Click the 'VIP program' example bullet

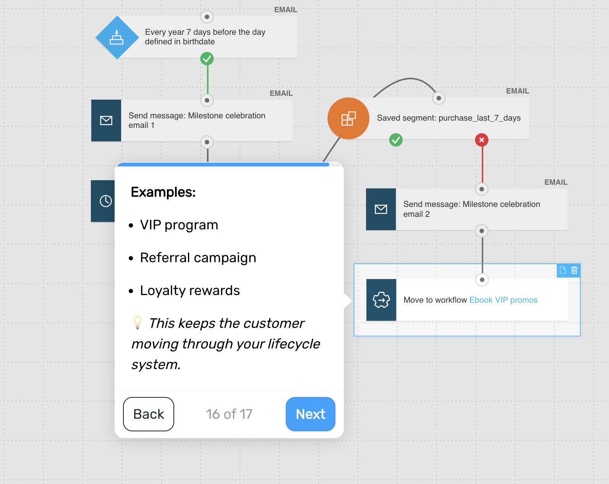179,225
